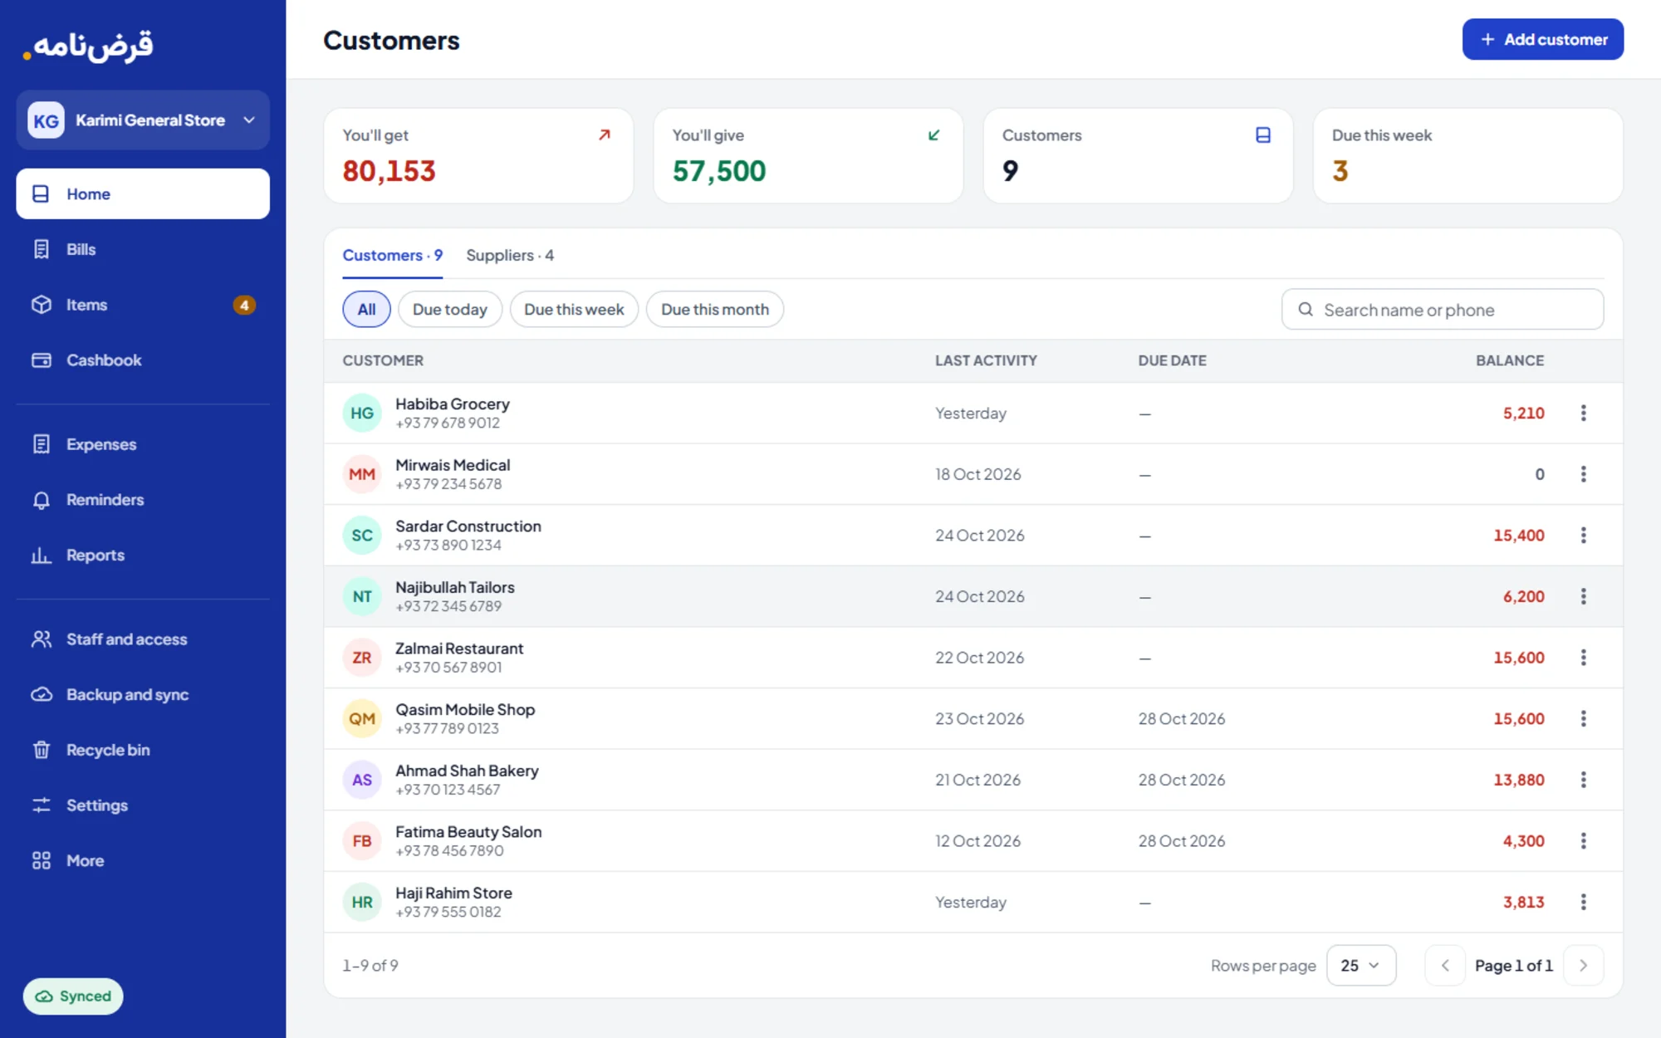Screen dimensions: 1661x1038
Task: Filter by Due this month
Action: click(x=715, y=309)
